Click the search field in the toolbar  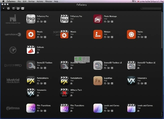pyautogui.click(x=151, y=8)
